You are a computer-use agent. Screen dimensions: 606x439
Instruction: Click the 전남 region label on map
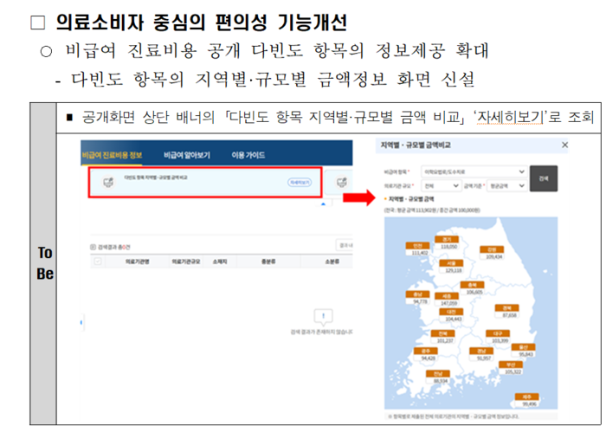click(438, 374)
